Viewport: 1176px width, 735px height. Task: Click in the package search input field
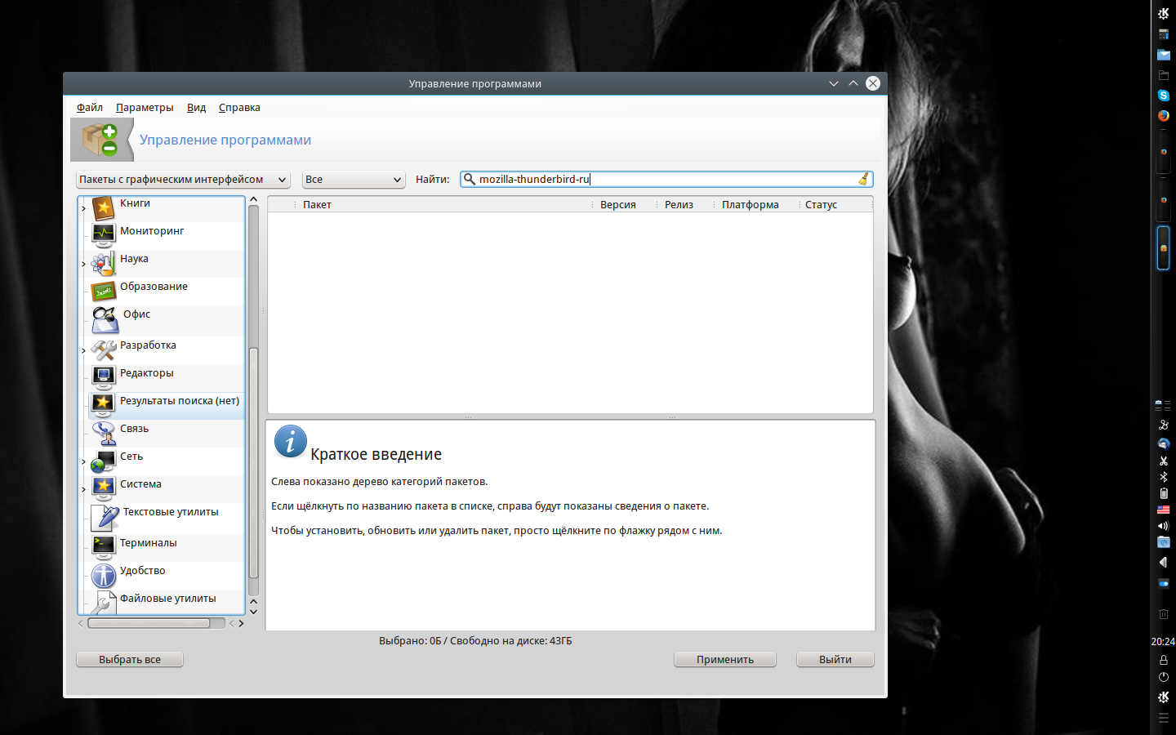click(666, 180)
